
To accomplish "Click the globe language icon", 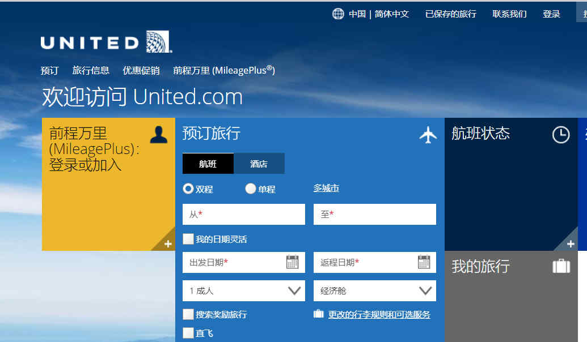I will point(338,14).
